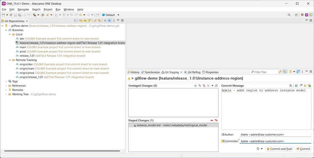Viewport: 314px width, 158px height.
Task: Click the Search magnifier icon at top right
Action: coord(289,15)
